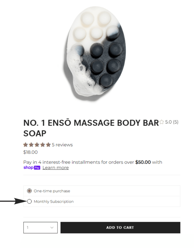This screenshot has height=248, width=194.
Task: Click the black arrow pointing at Monthly Subscription
Action: click(14, 201)
